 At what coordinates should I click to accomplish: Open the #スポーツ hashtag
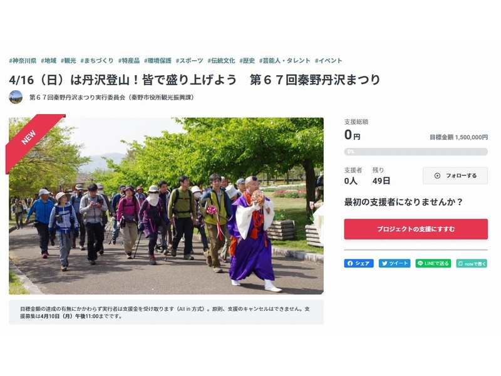click(190, 61)
